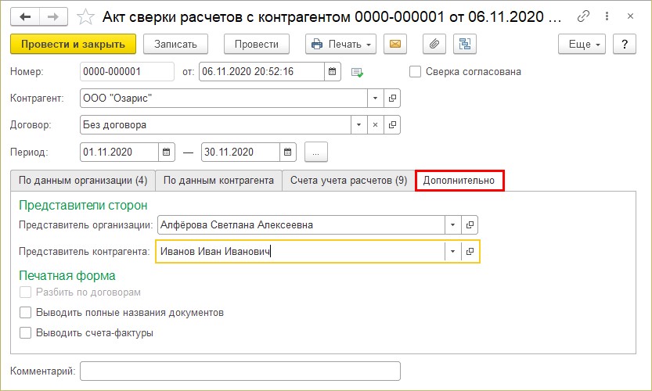The height and width of the screenshot is (391, 652).
Task: Select the Дополнительно tab
Action: [x=459, y=181]
